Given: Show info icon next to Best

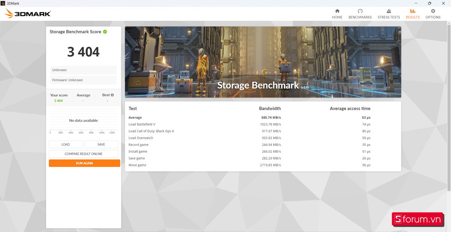Looking at the screenshot, I should 112,95.
